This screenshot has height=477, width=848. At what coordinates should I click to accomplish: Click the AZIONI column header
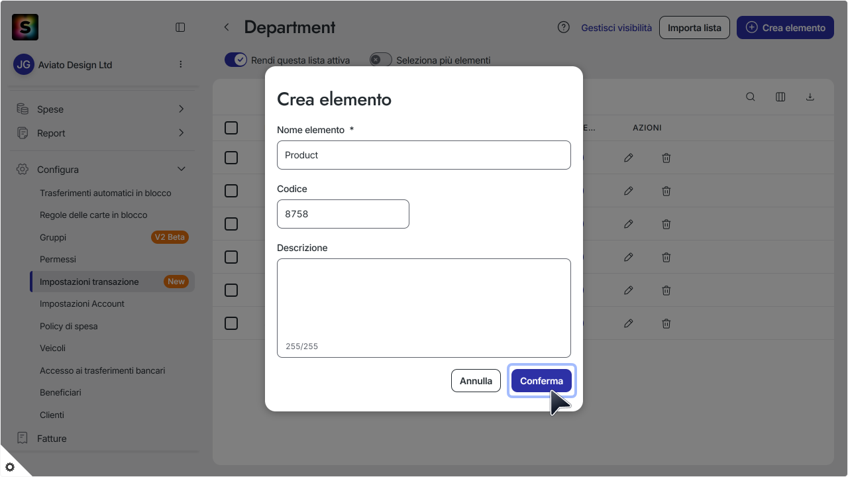(x=647, y=128)
